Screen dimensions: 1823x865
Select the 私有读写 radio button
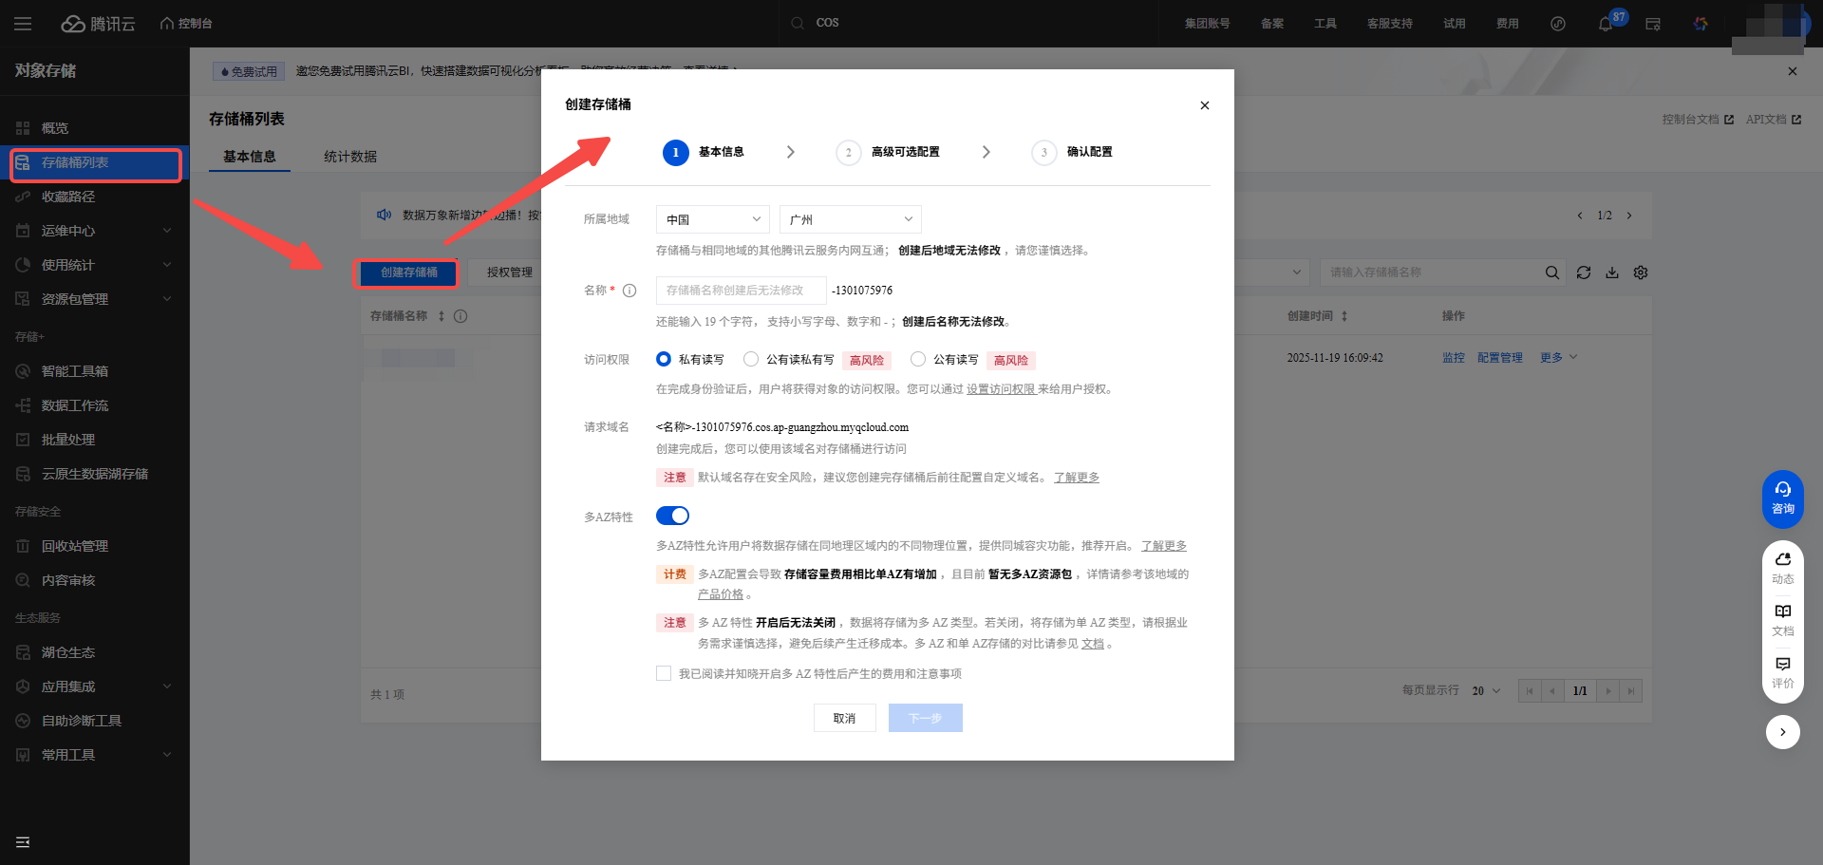(663, 359)
